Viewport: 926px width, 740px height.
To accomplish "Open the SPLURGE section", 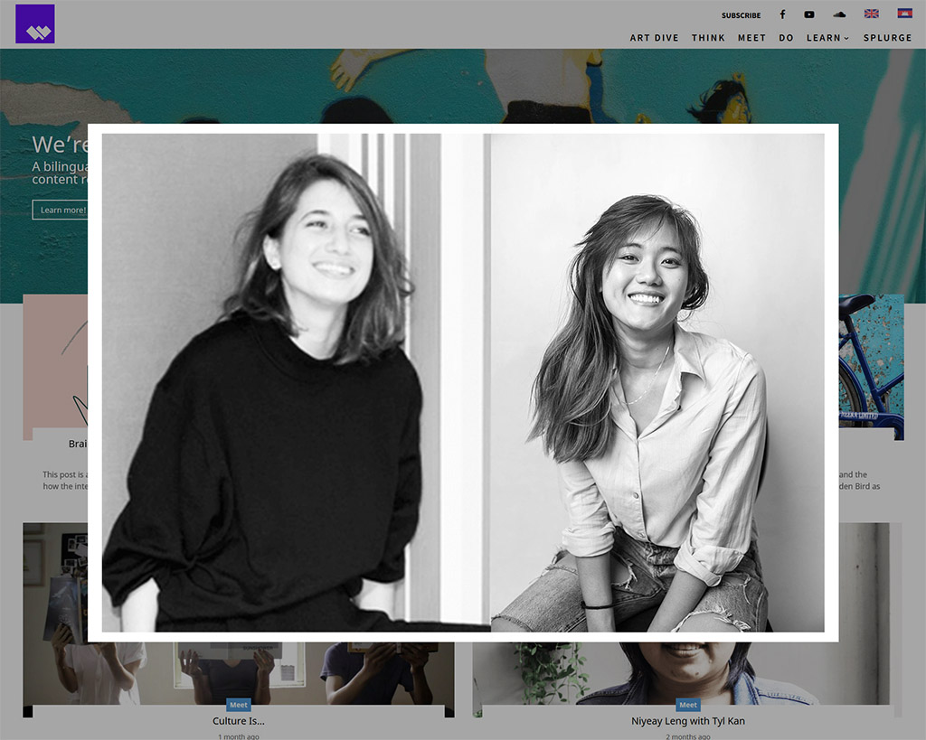I will tap(887, 38).
